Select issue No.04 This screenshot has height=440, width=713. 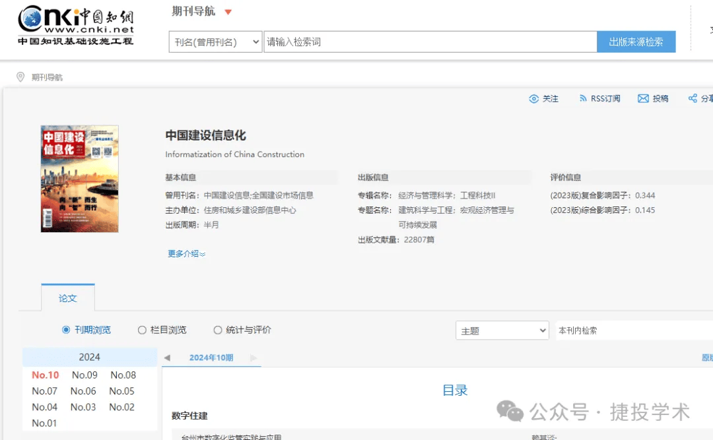pyautogui.click(x=45, y=407)
